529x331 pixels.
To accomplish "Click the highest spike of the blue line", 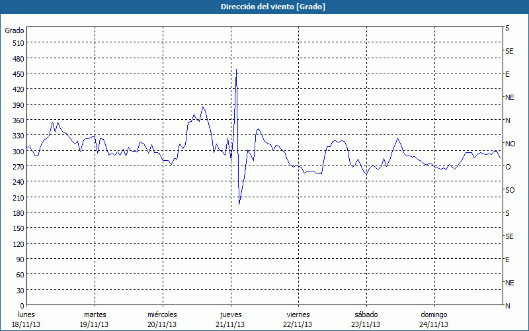I will point(237,70).
